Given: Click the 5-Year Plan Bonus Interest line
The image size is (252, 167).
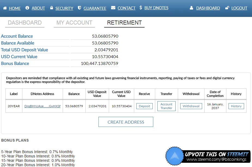Looking at the screenshot, I should pyautogui.click(x=37, y=152).
